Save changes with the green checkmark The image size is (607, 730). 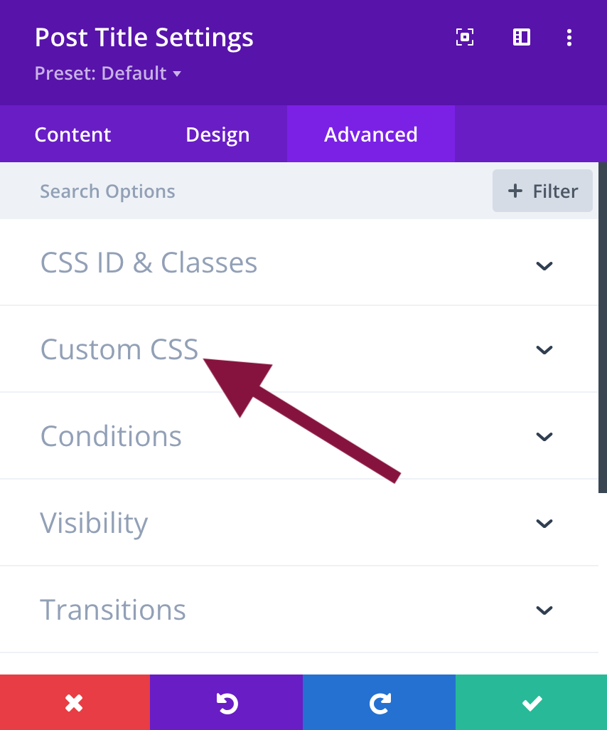pyautogui.click(x=531, y=703)
